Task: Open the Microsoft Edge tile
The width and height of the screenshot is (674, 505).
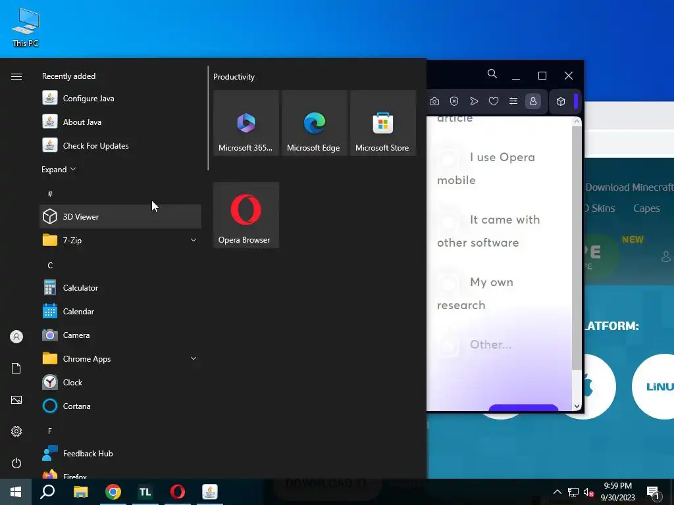Action: [x=314, y=123]
